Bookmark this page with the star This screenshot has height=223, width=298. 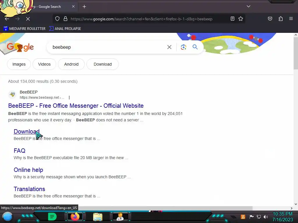241,19
